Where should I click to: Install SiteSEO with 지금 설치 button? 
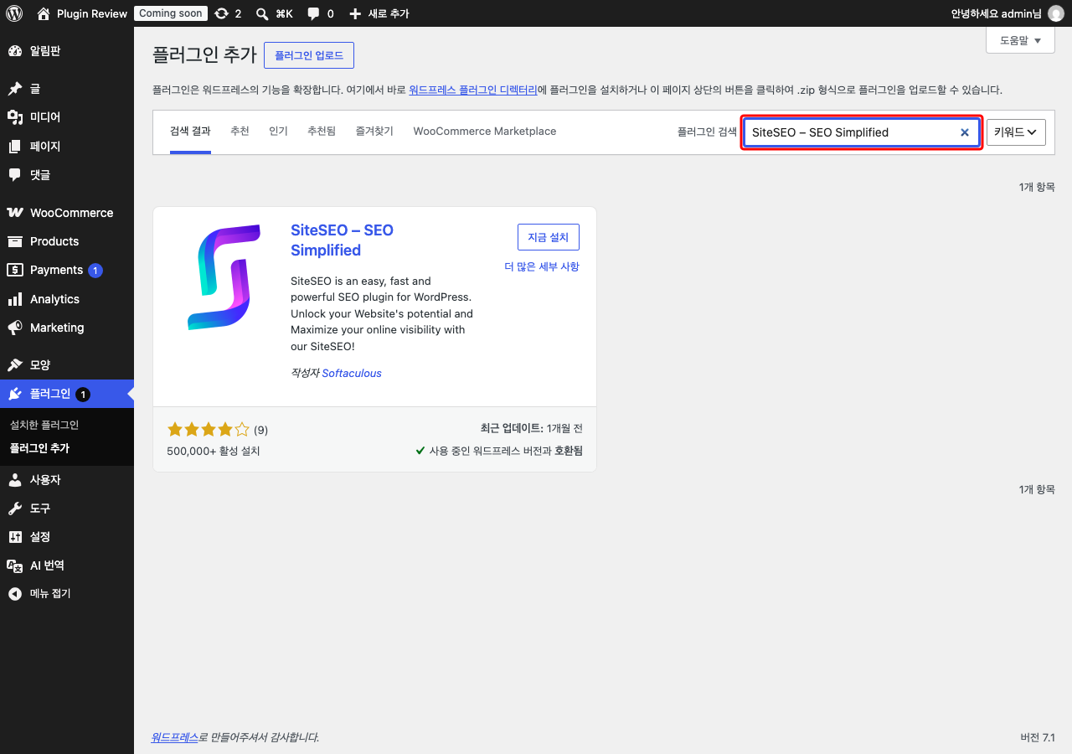coord(549,237)
